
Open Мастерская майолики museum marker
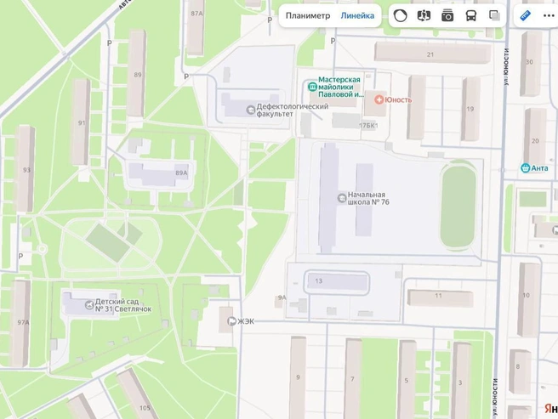point(312,87)
